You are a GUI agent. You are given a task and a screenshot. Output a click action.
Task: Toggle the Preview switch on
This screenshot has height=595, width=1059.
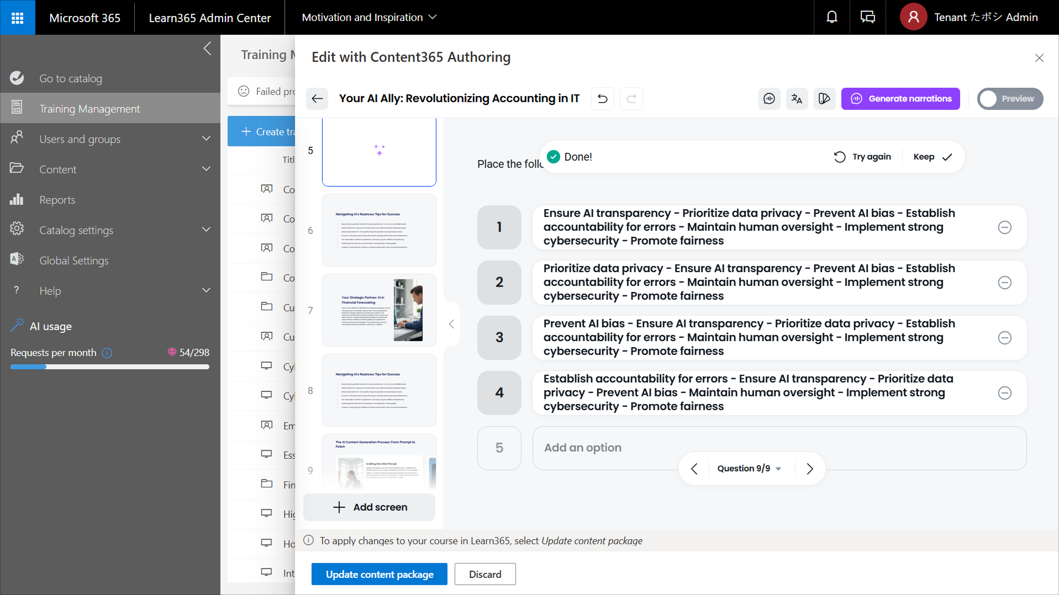(x=1009, y=99)
